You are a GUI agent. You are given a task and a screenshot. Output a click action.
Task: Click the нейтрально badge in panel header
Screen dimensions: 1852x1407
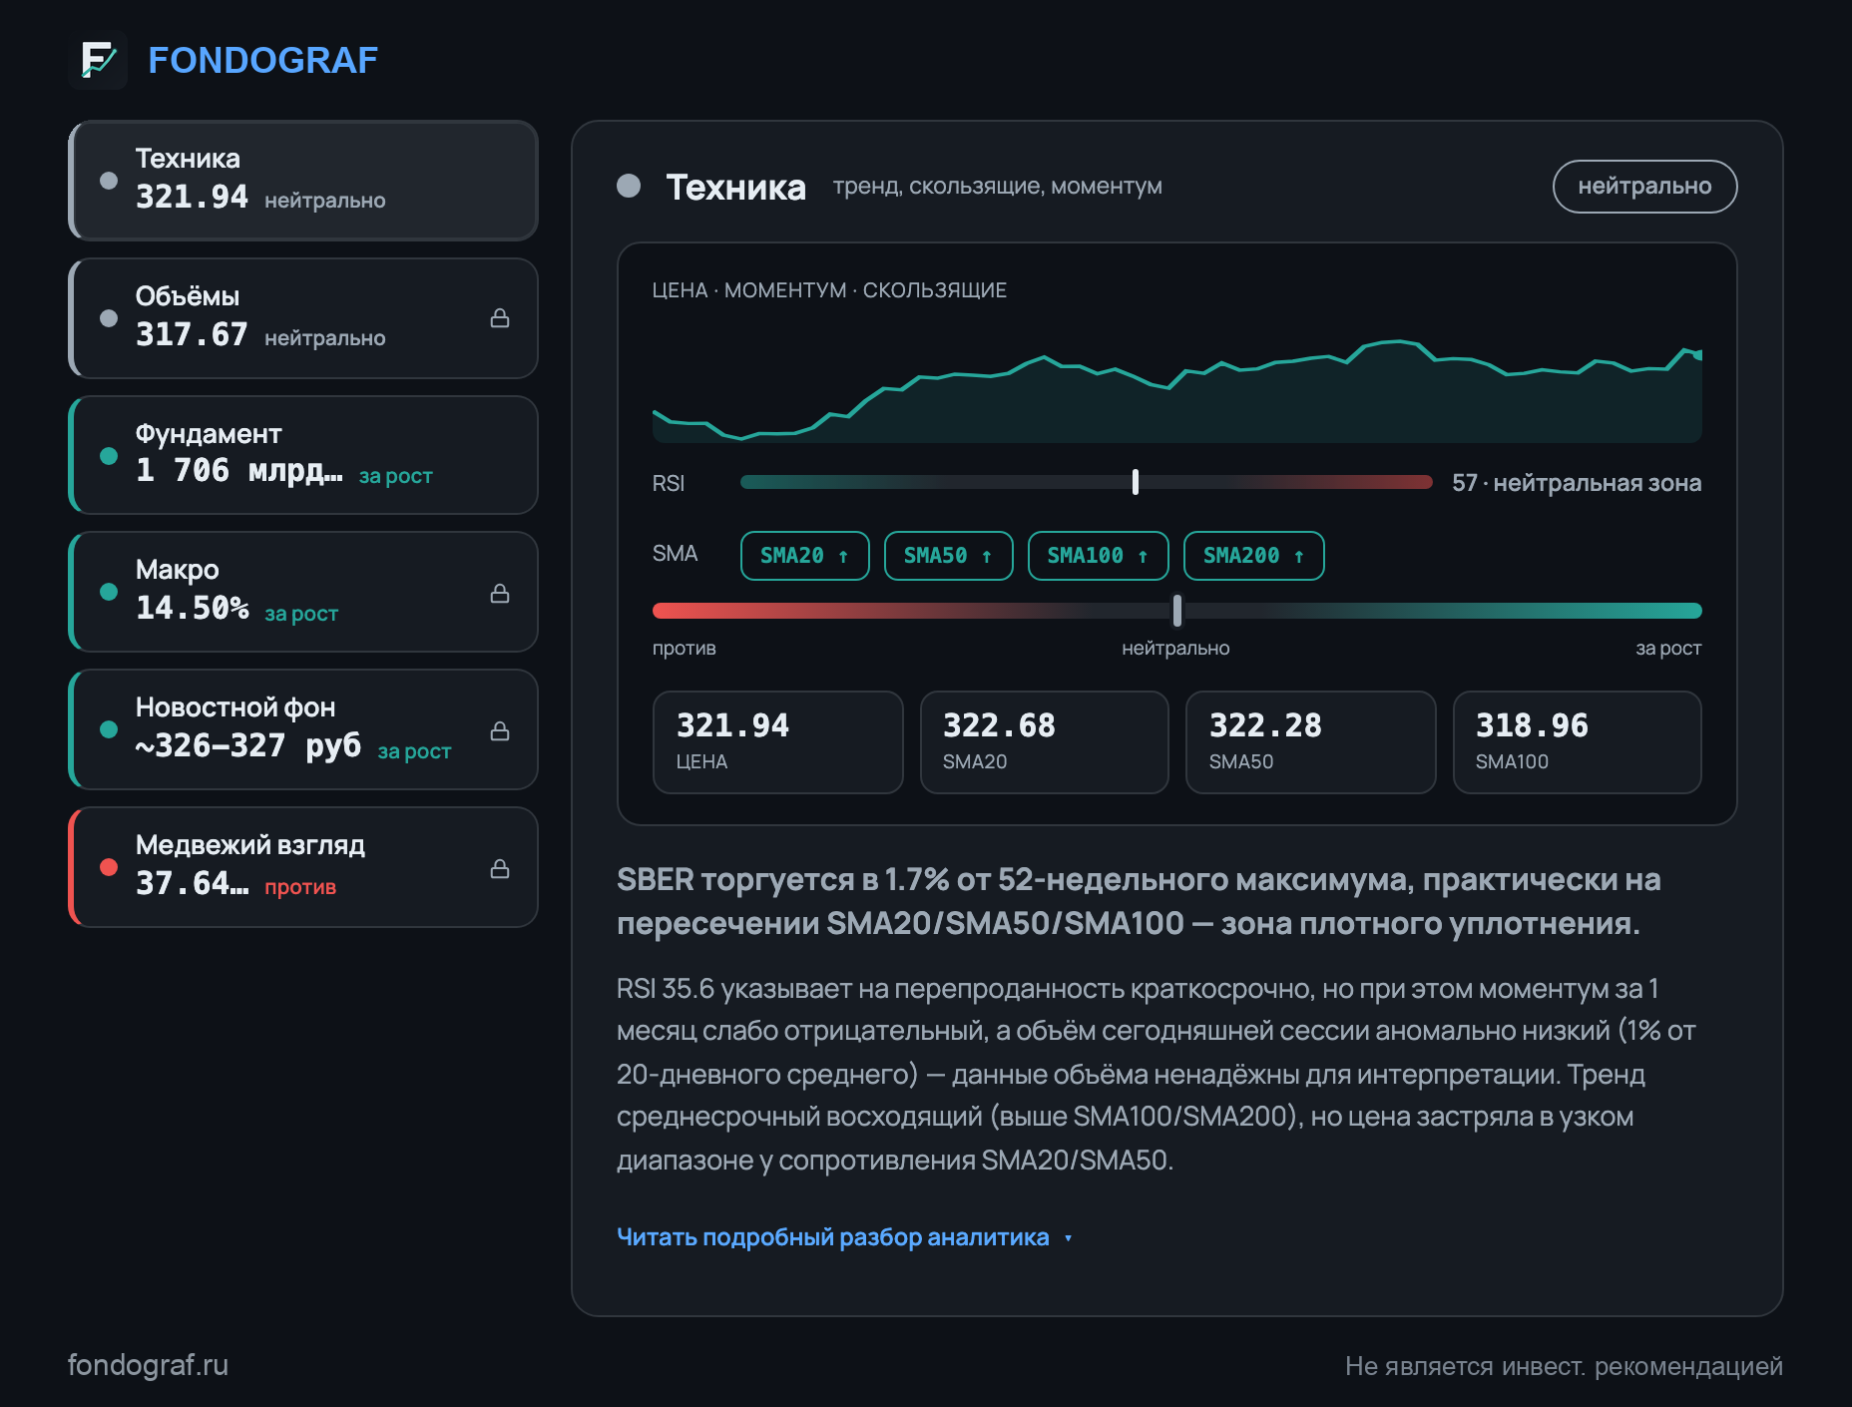pos(1644,187)
